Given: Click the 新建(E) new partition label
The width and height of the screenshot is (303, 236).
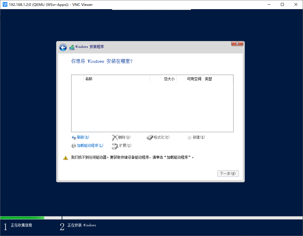Looking at the screenshot, I should tap(199, 137).
